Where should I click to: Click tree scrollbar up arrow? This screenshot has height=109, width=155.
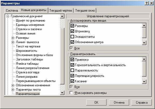[x=62, y=16]
